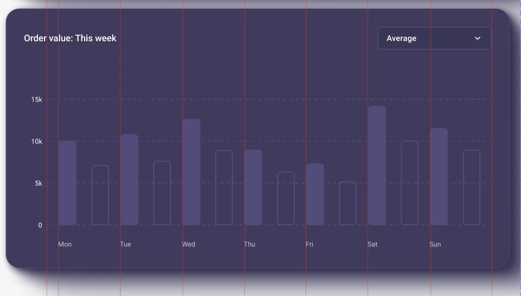Select the outlined Wed bar

tap(224, 187)
